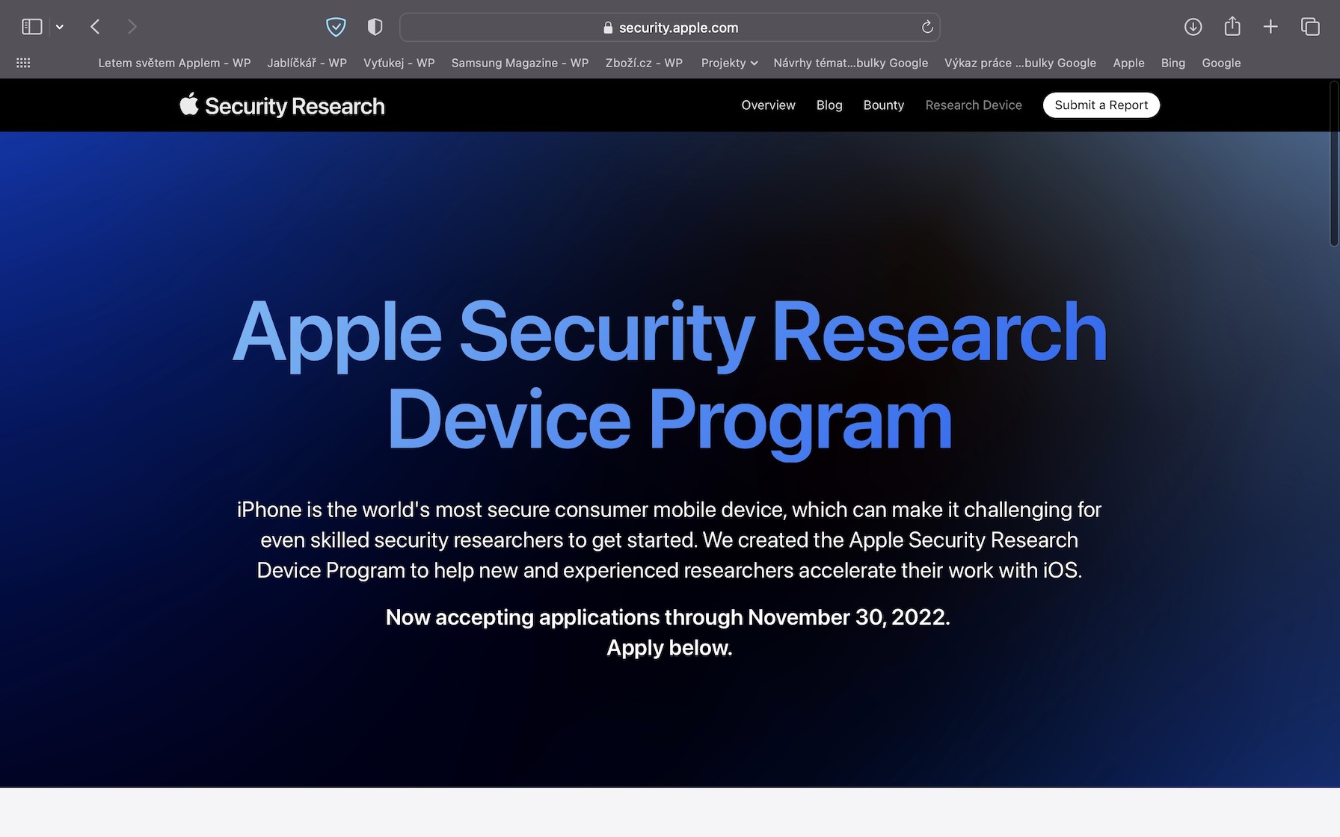
Task: Open the Vyťukej - WP bookmark
Action: point(399,63)
